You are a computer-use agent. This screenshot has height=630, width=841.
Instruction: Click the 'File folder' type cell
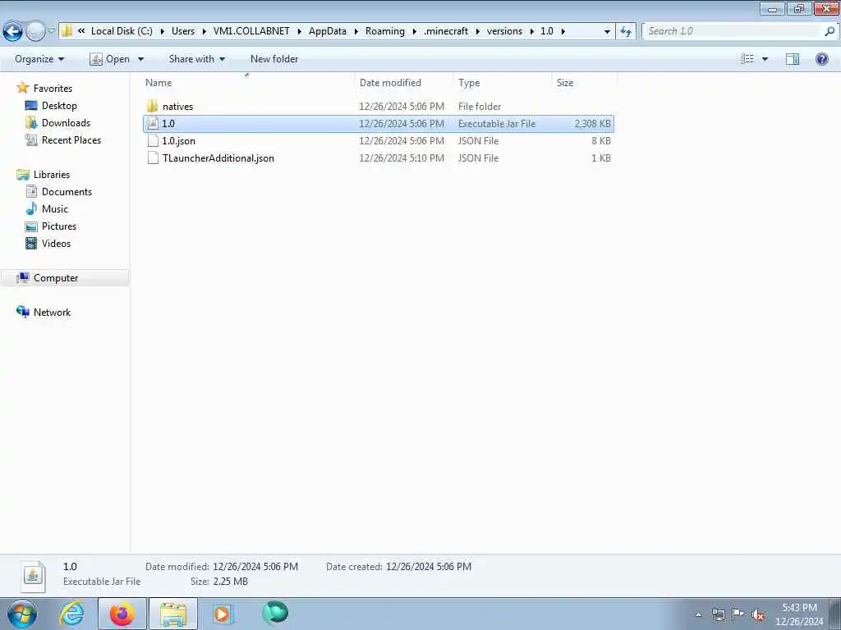click(480, 107)
